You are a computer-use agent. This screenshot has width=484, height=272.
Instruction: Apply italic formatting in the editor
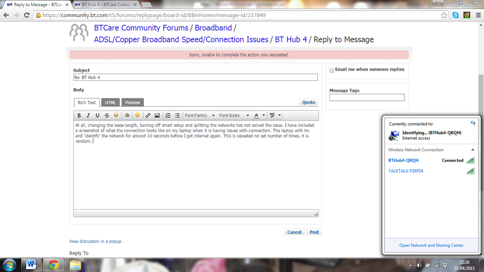[88, 115]
